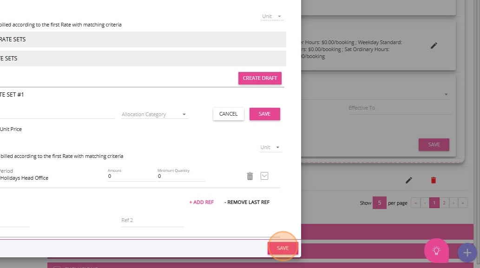The width and height of the screenshot is (480, 268).
Task: Go to the previous page of results
Action: pyautogui.click(x=425, y=203)
